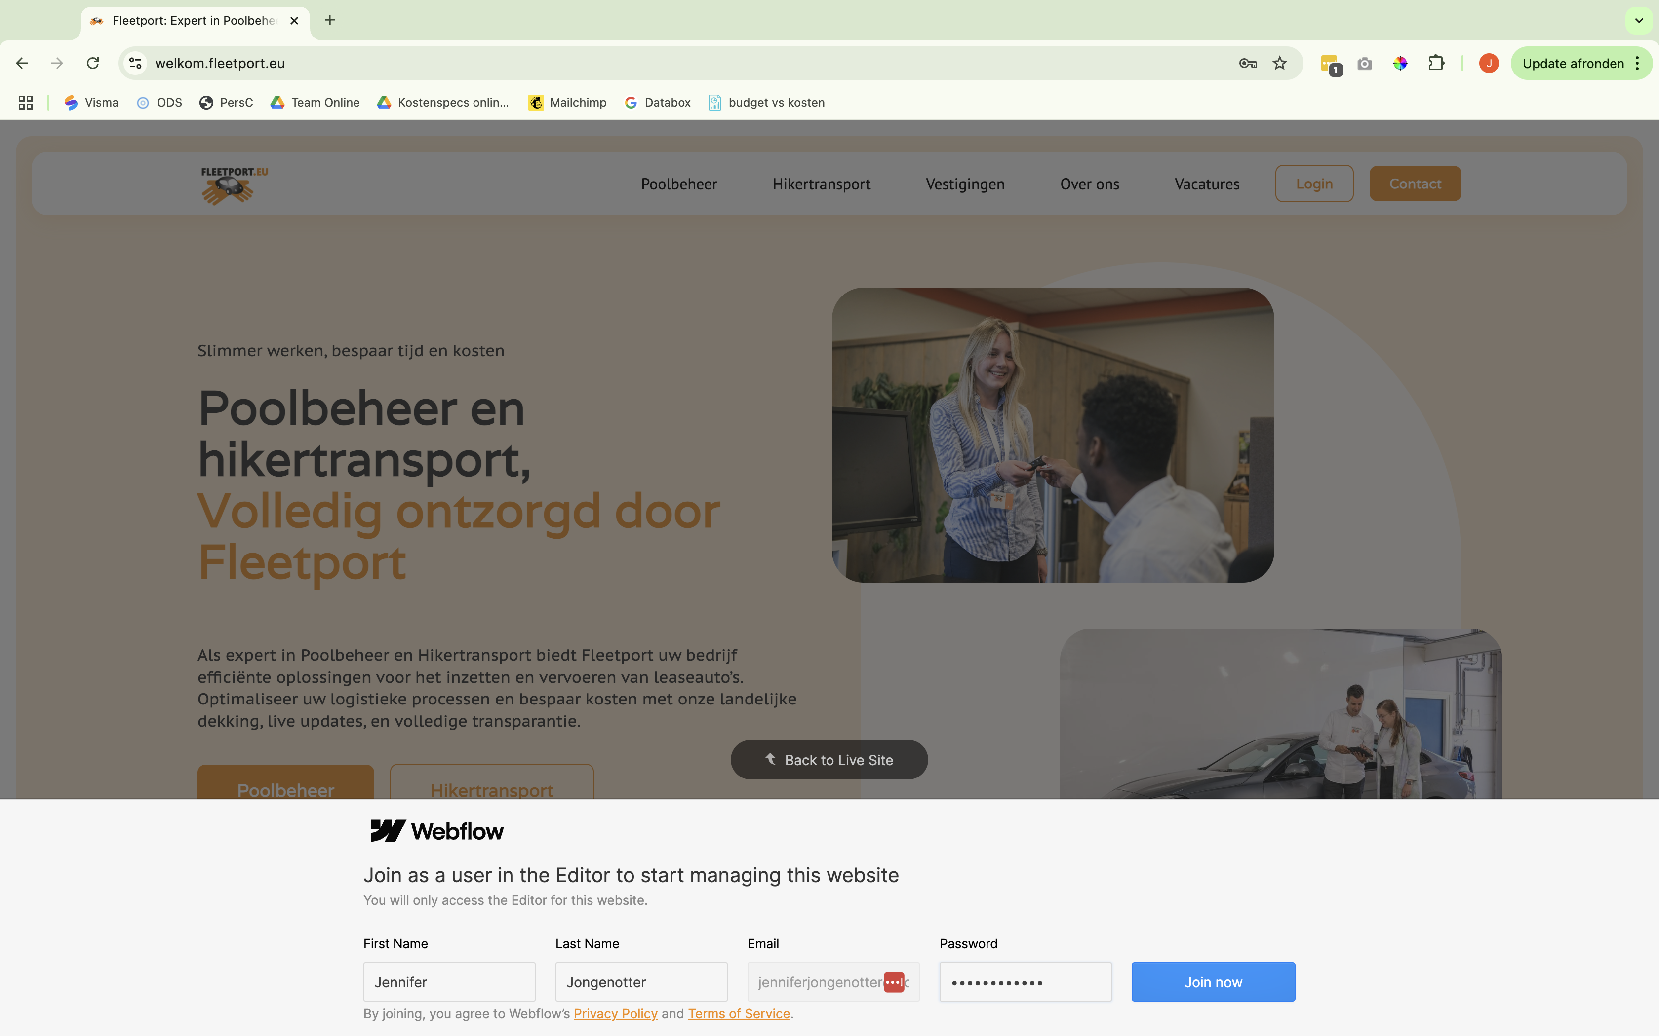
Task: Open the Kostenspecs online bookmark
Action: 443,103
